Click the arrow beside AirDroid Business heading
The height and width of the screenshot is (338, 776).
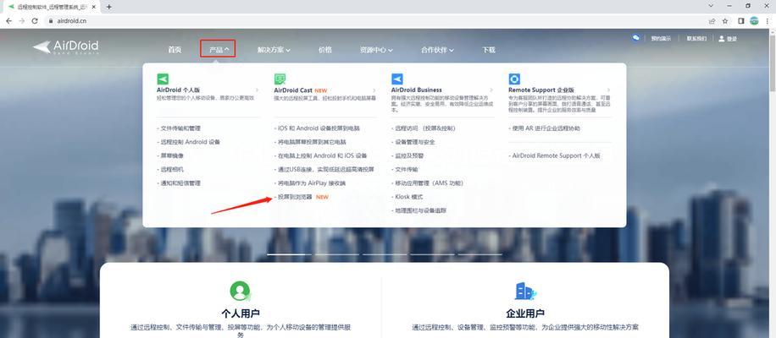[x=491, y=90]
